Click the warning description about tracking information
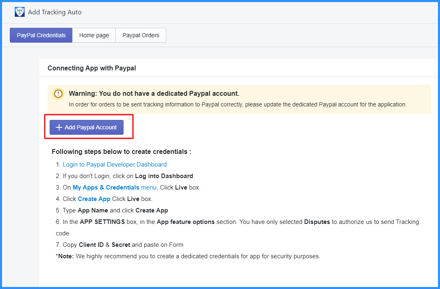Viewport: 440px width, 289px height. (x=238, y=104)
